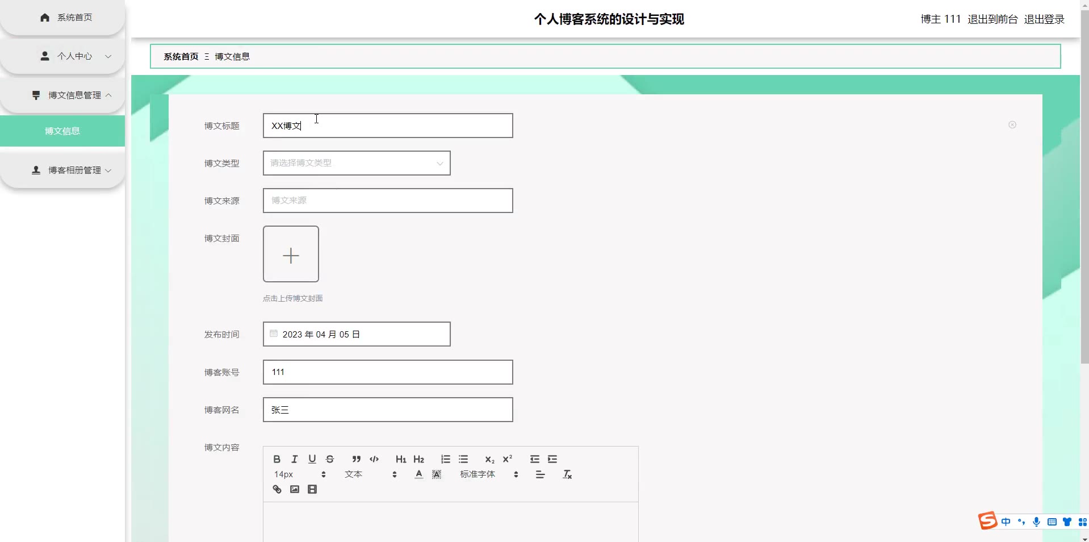1089x542 pixels.
Task: Expand the 博客相册管理 sidebar menu
Action: pyautogui.click(x=62, y=170)
